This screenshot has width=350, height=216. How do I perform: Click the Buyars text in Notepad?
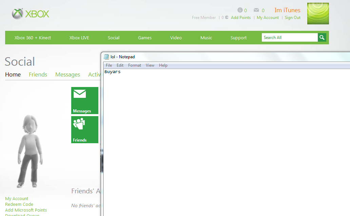113,72
